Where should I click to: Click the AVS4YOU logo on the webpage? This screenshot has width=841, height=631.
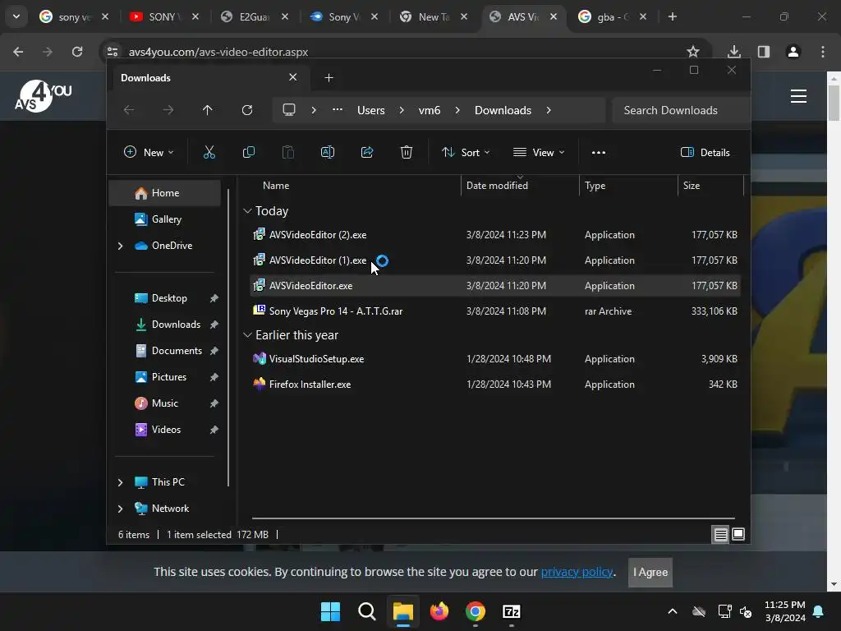coord(43,96)
